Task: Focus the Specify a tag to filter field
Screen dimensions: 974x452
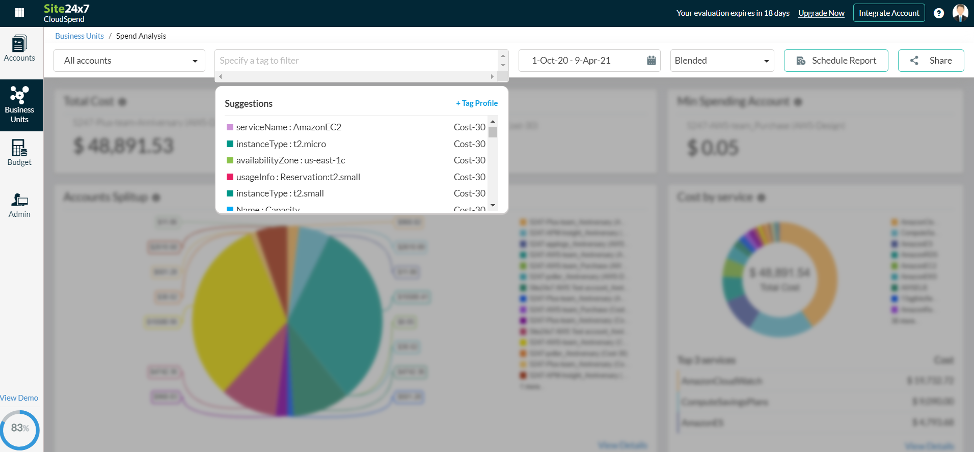Action: coord(356,61)
